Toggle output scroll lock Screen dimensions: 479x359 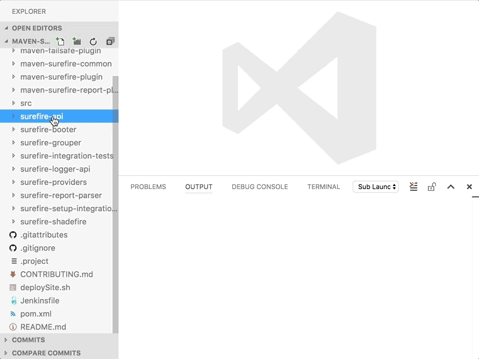432,187
